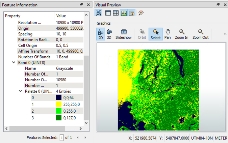
Task: Collapse the Band 0 (UINT8) node
Action: 14,62
